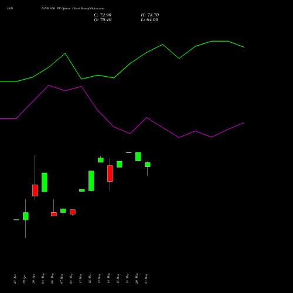The height and width of the screenshot is (293, 293).
Task: Select the 20 May date label
Action: (x=137, y=278)
